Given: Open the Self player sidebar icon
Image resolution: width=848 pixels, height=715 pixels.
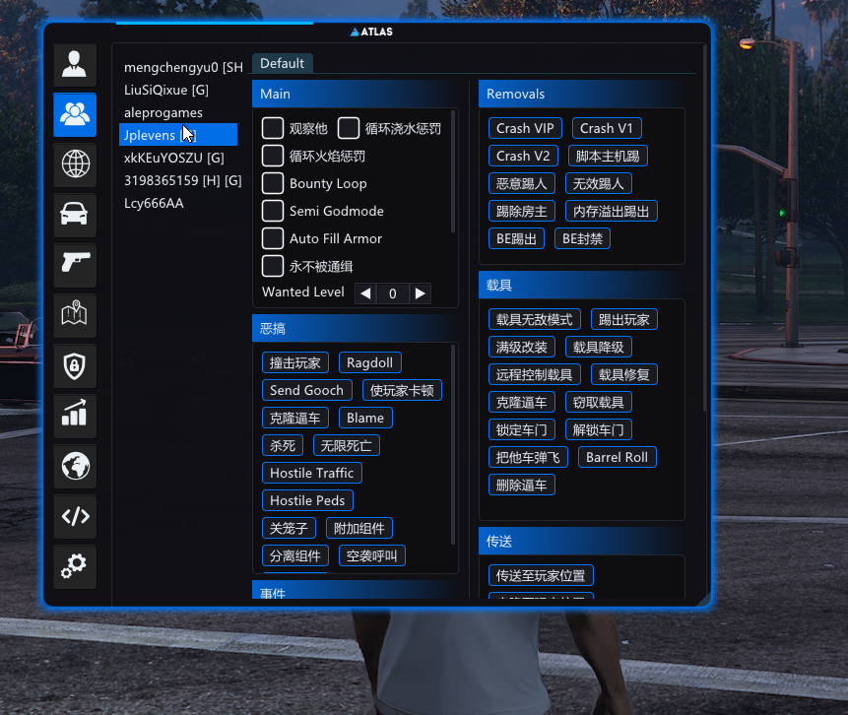Looking at the screenshot, I should [75, 65].
